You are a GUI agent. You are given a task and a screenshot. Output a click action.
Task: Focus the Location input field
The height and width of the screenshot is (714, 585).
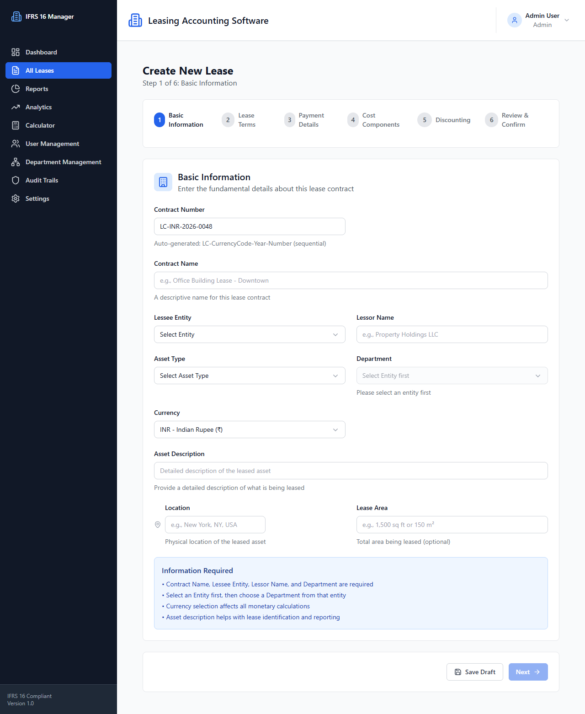pos(215,525)
